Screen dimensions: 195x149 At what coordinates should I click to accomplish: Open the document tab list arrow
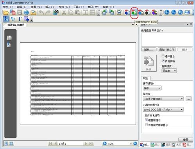pos(133,24)
